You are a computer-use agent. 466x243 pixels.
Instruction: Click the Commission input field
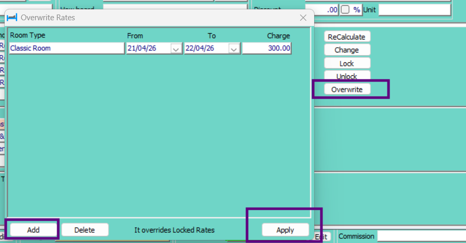pyautogui.click(x=421, y=236)
